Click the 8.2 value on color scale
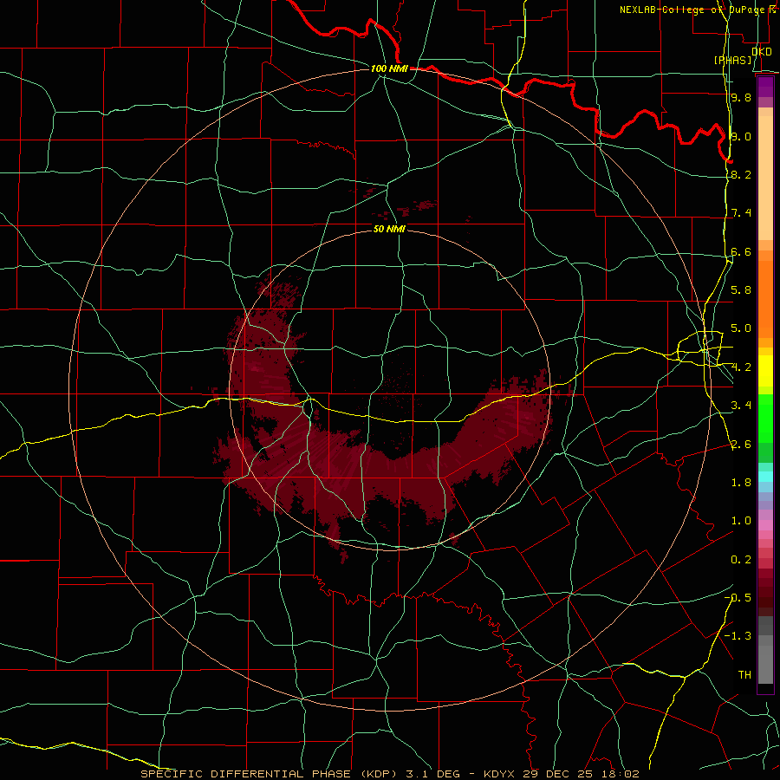Viewport: 780px width, 780px height. coord(741,174)
